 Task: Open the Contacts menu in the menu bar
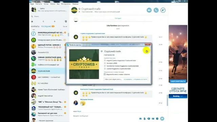39,4
